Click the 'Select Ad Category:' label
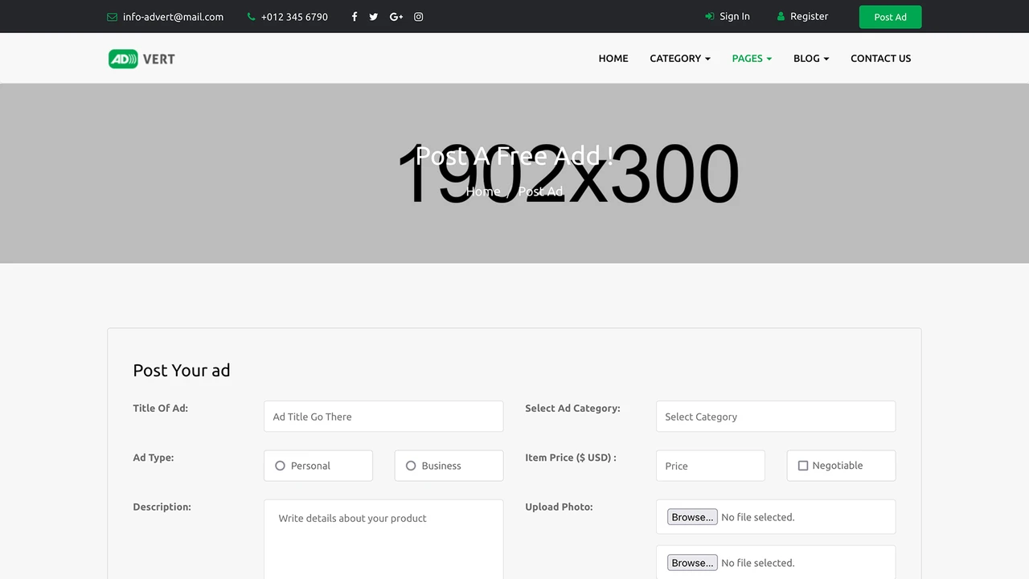The width and height of the screenshot is (1029, 579). 572,409
